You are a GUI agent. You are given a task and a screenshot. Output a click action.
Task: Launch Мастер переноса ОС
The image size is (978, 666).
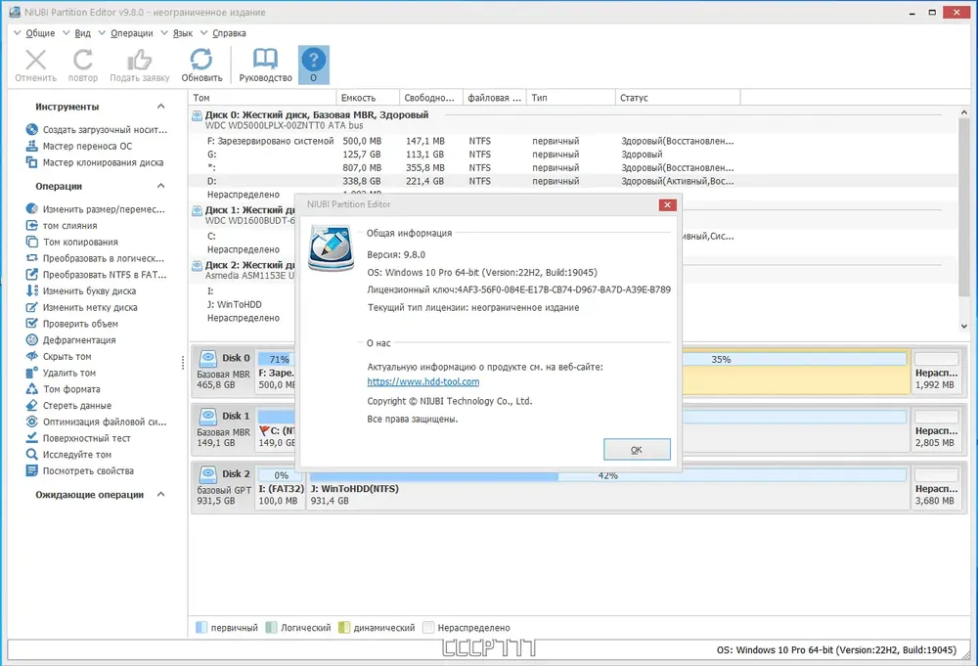(79, 146)
